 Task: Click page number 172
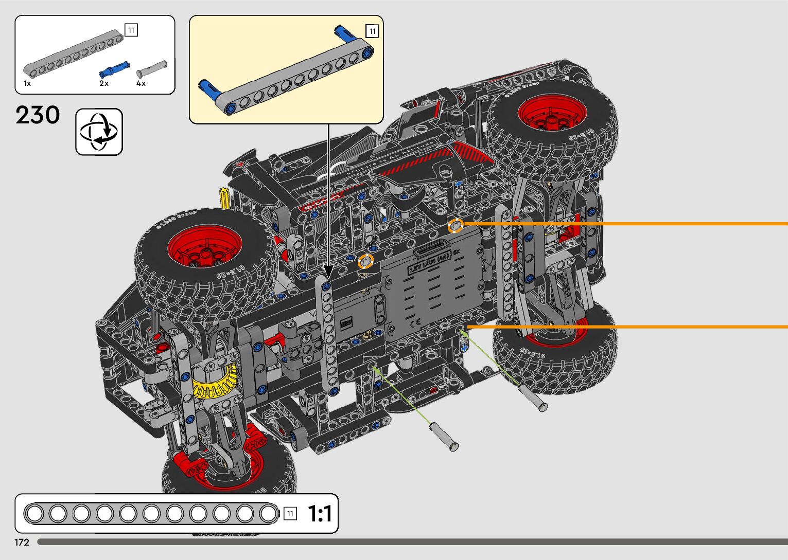22,542
